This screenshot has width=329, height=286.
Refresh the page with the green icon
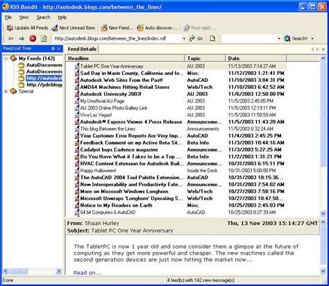tap(44, 38)
